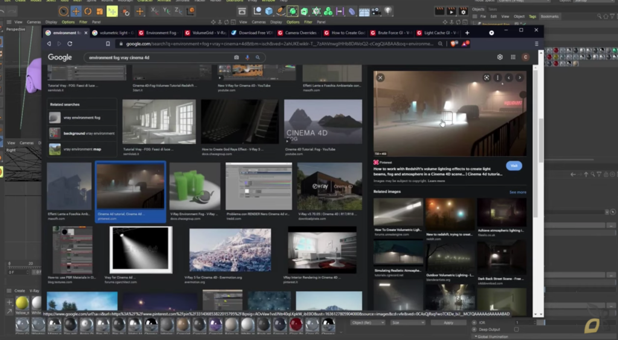Open the browser hamburger menu
The height and width of the screenshot is (340, 618).
(x=537, y=43)
